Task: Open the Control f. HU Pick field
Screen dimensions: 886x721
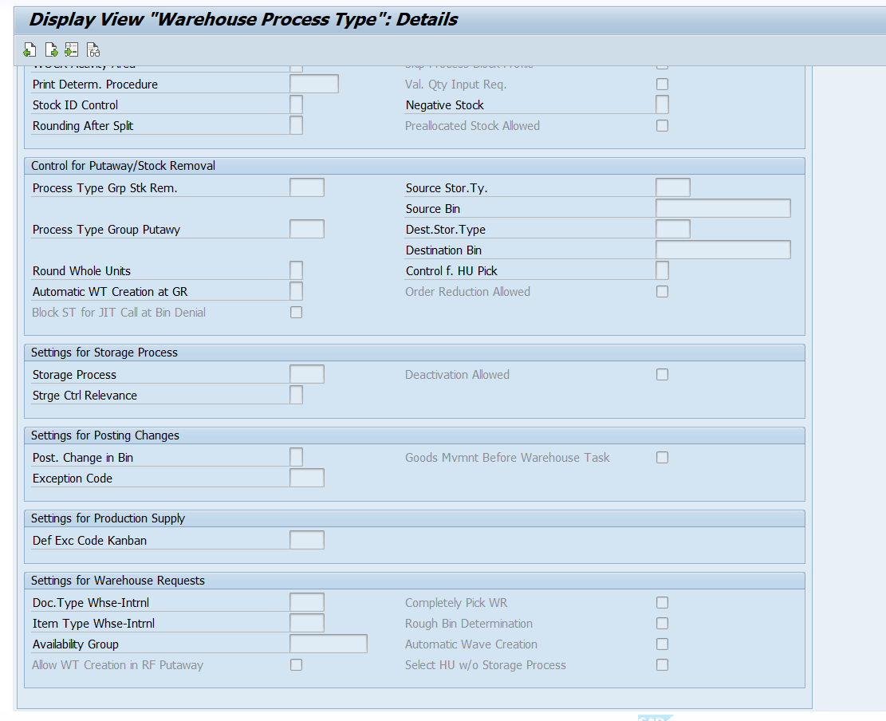Action: pos(662,270)
